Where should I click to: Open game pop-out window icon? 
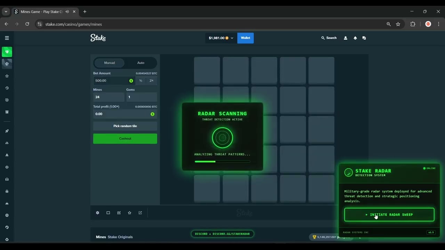pyautogui.click(x=140, y=213)
